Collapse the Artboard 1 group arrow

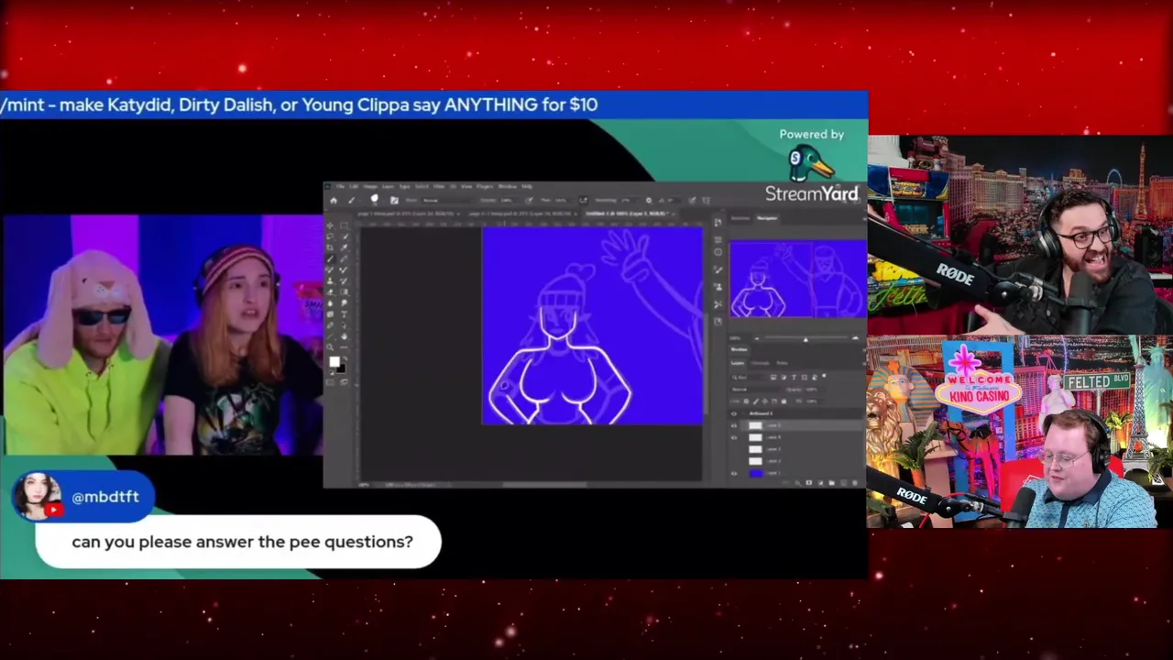(x=743, y=413)
